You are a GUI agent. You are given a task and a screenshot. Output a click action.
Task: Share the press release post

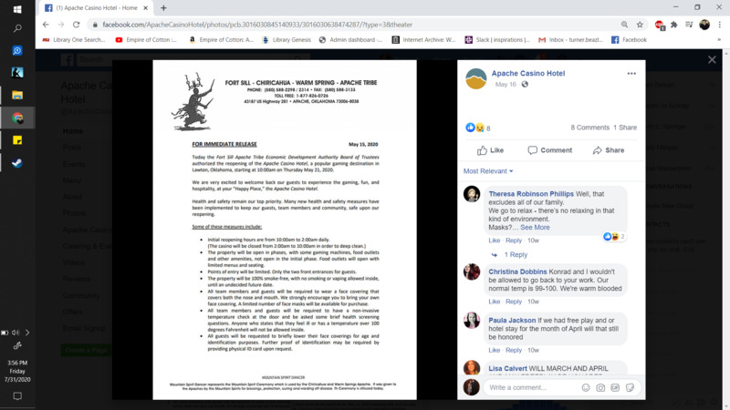(x=609, y=150)
